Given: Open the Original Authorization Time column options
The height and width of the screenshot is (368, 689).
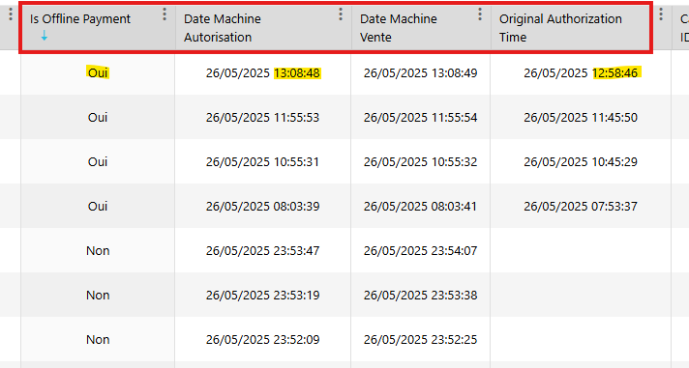Looking at the screenshot, I should (x=660, y=14).
